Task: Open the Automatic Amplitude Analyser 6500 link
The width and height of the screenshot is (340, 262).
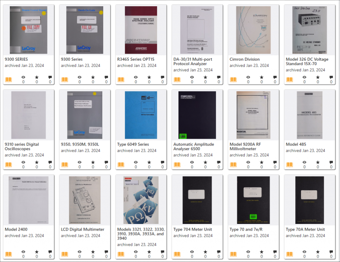Action: (x=193, y=146)
